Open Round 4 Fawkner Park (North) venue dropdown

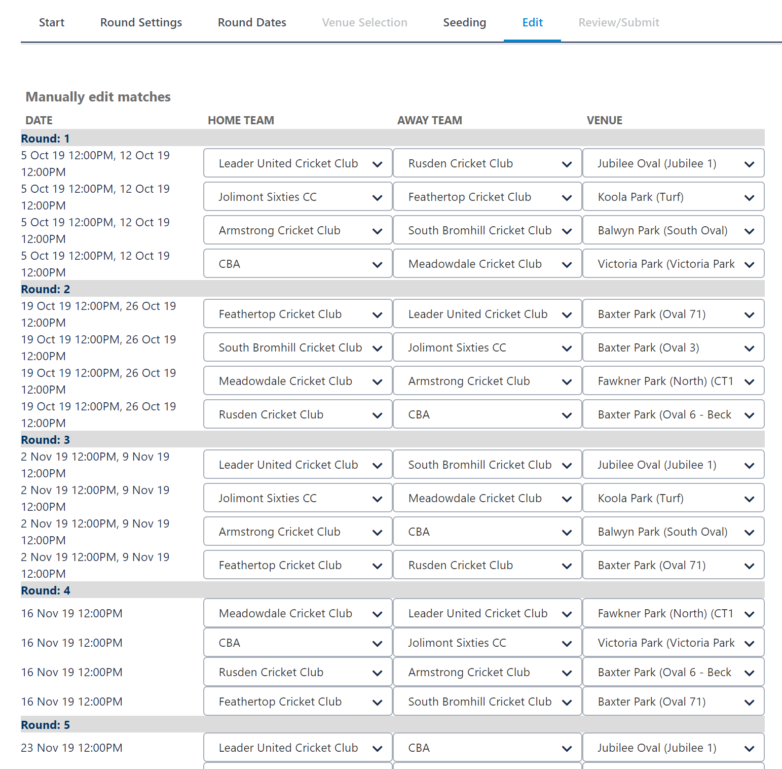[674, 613]
